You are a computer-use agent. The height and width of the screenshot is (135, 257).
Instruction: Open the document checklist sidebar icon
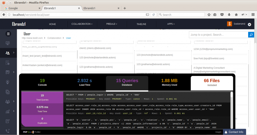(7, 63)
